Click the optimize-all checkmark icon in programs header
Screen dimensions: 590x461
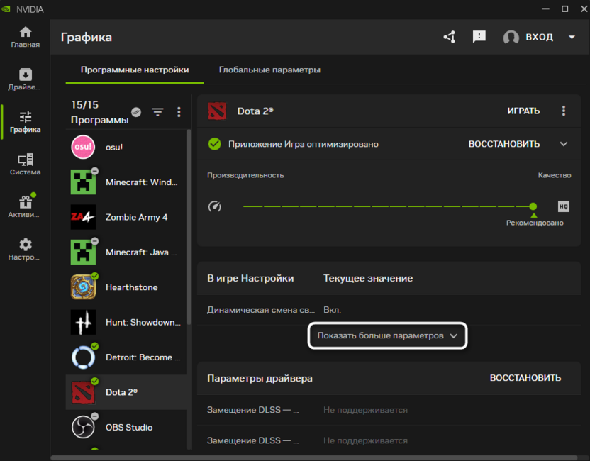[x=136, y=112]
